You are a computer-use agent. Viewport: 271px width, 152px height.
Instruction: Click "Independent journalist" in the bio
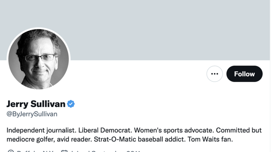41,130
